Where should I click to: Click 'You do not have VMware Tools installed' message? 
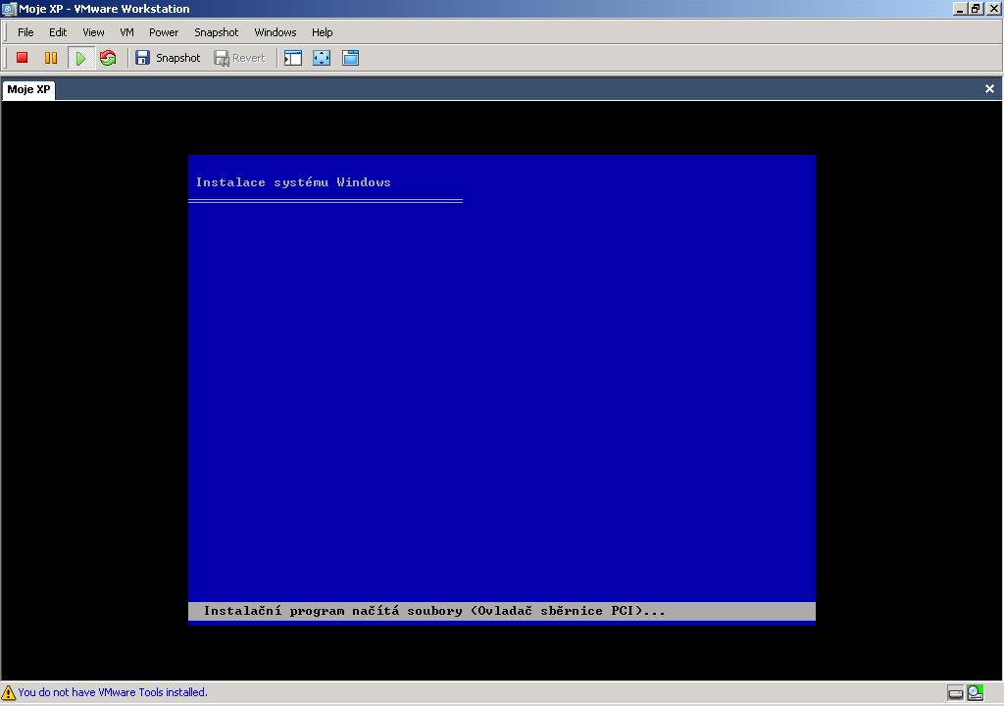click(113, 692)
